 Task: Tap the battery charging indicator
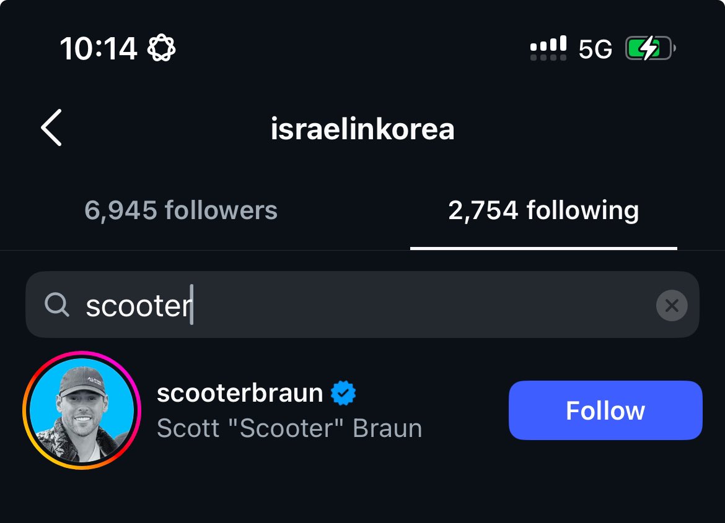(x=649, y=48)
